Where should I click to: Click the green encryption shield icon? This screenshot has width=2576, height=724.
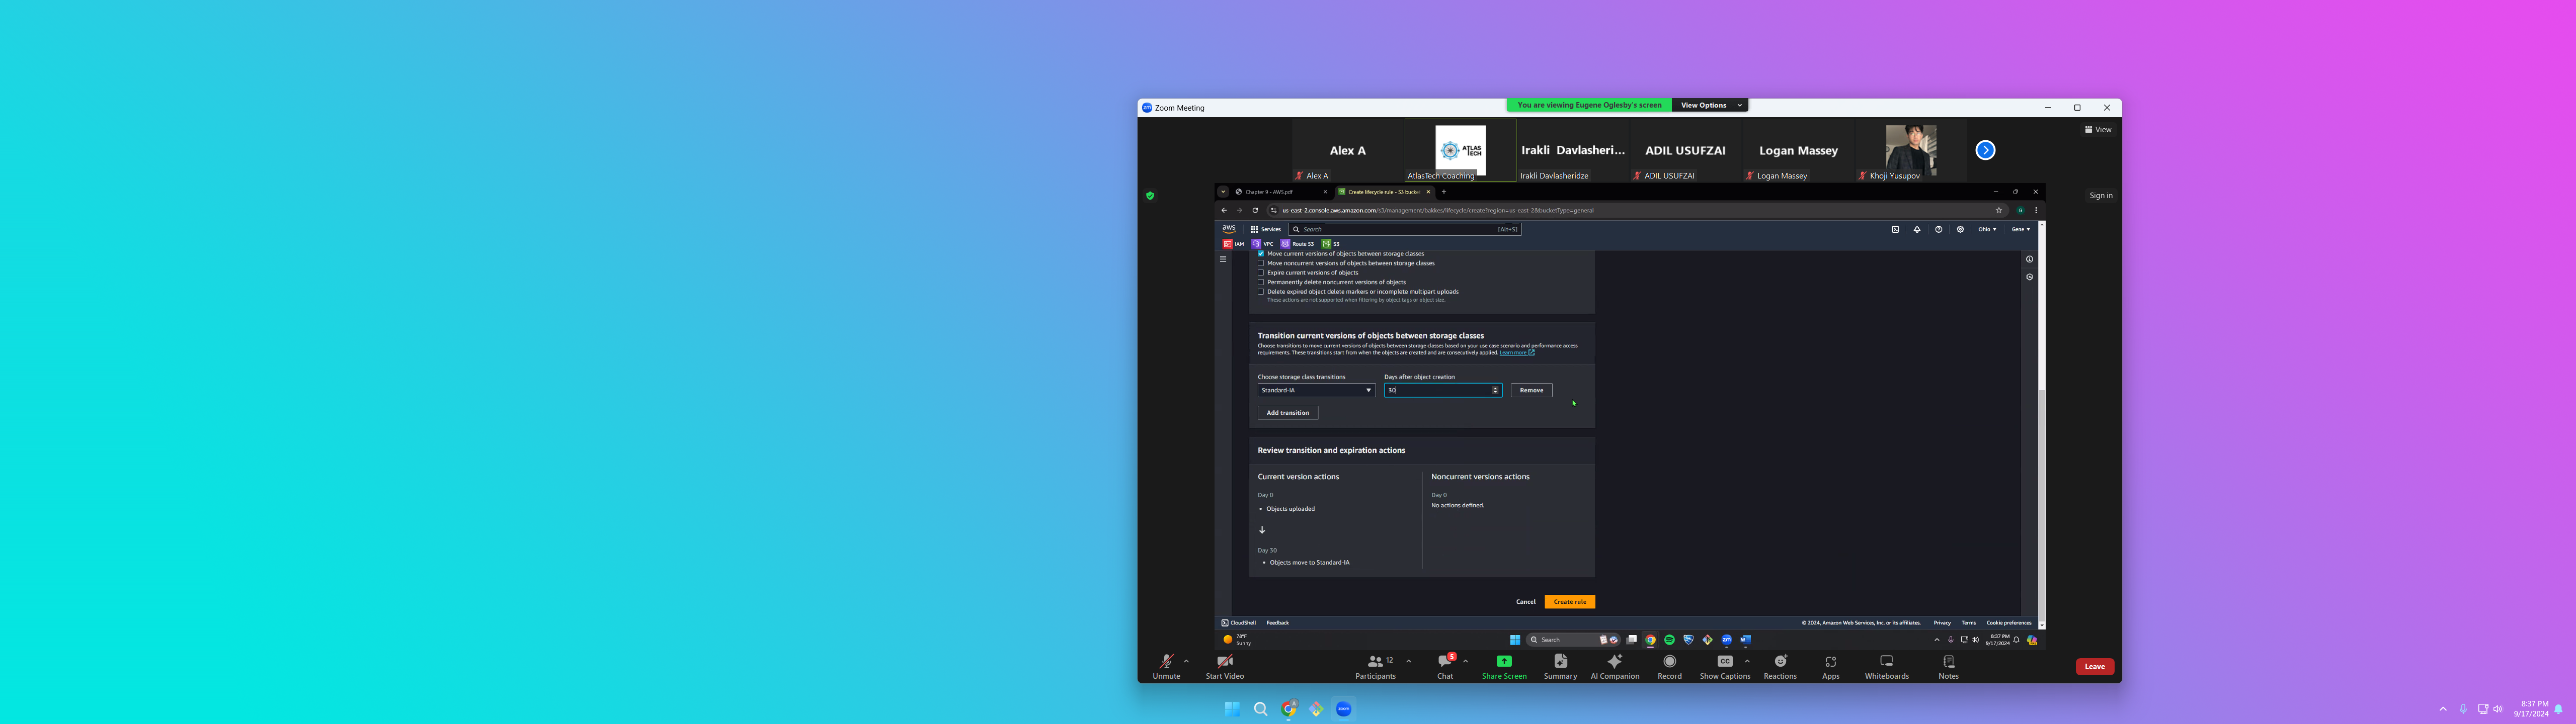tap(1150, 196)
